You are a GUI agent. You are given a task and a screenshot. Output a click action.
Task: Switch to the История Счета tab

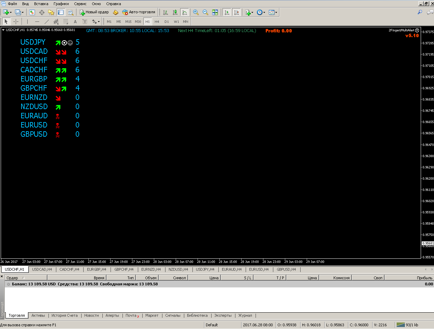pos(64,315)
